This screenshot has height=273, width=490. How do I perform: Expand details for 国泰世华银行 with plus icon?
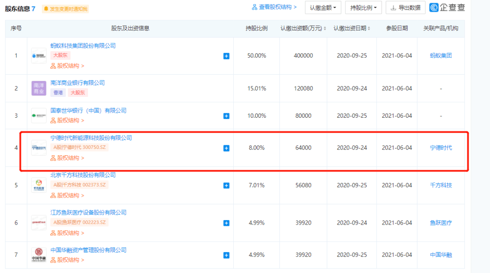(x=226, y=116)
